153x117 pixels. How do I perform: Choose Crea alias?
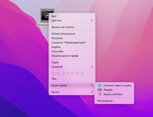[x=72, y=51]
